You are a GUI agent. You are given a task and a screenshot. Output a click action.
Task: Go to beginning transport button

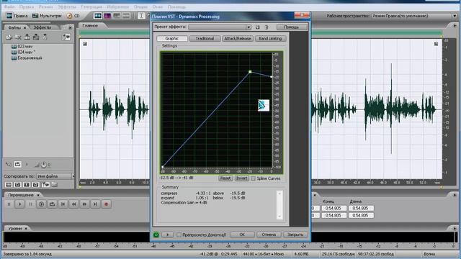pos(63,204)
